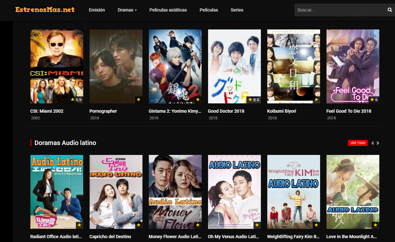Click the star badge on Pornographer poster

(139, 100)
